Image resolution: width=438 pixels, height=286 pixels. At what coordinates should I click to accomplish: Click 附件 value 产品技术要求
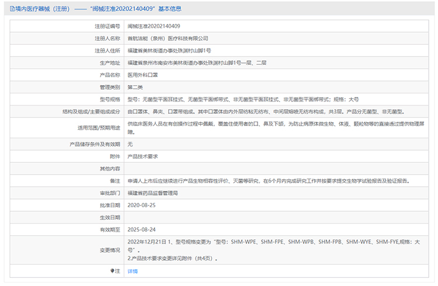(x=142, y=156)
